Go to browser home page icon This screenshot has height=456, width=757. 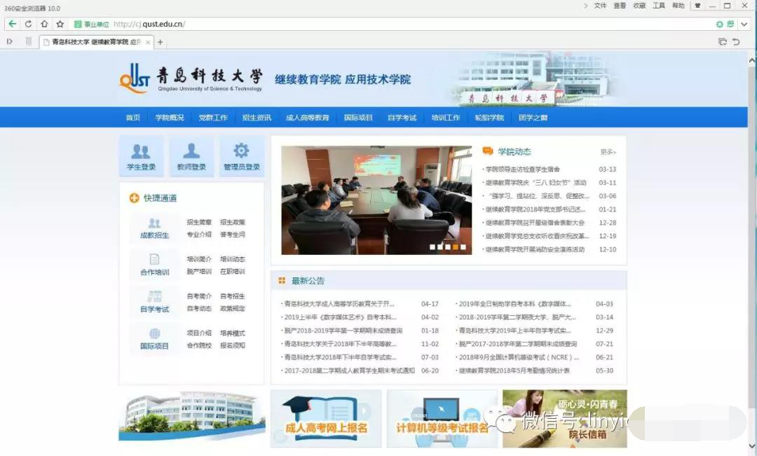coord(44,24)
